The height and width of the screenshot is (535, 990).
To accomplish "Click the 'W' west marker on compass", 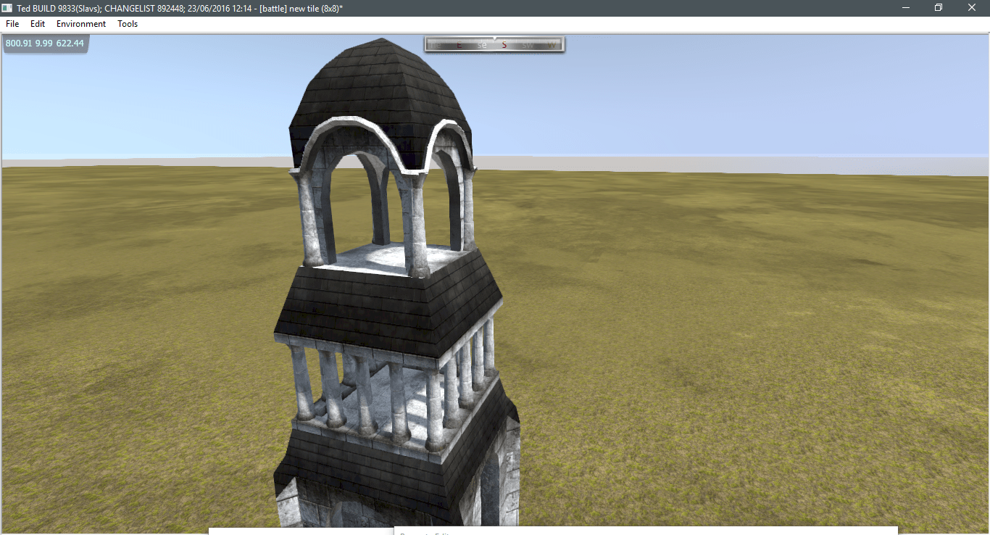I will pyautogui.click(x=552, y=45).
